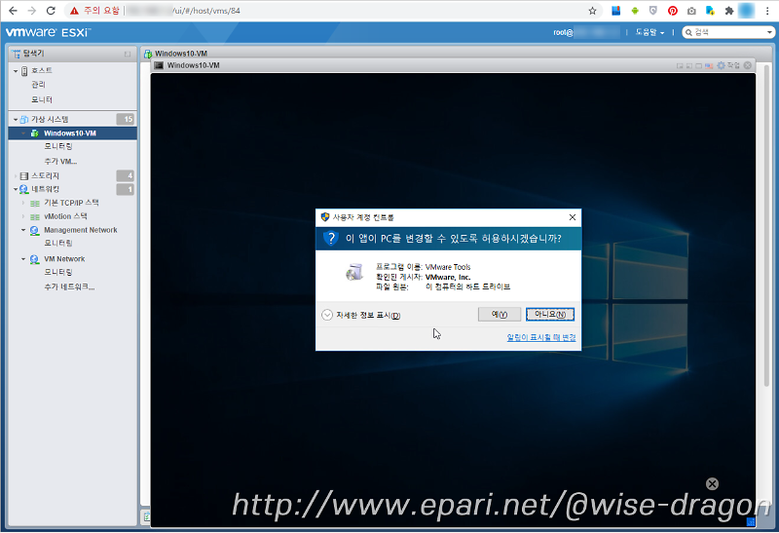Click the keyboard layout flag icon in console toolbar
The height and width of the screenshot is (533, 779).
(x=709, y=65)
